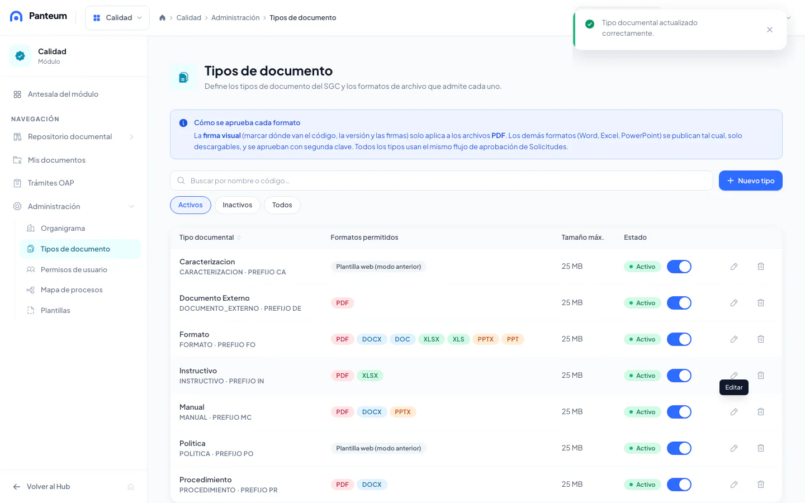The height and width of the screenshot is (503, 805).
Task: Switch off the Politica type
Action: coord(679,448)
